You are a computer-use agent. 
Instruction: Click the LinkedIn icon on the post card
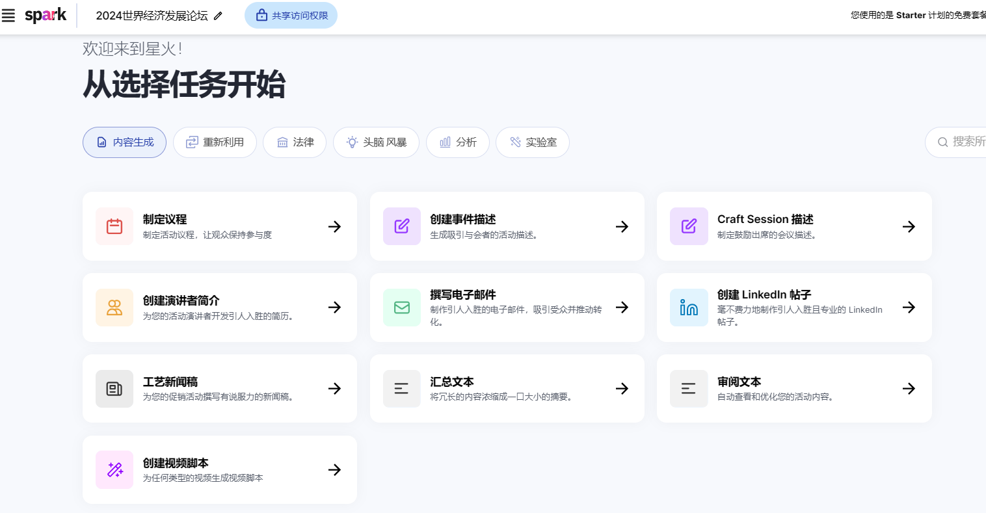pyautogui.click(x=689, y=308)
